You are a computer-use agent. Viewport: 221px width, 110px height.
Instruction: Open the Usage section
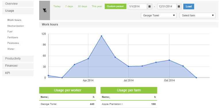(18, 11)
